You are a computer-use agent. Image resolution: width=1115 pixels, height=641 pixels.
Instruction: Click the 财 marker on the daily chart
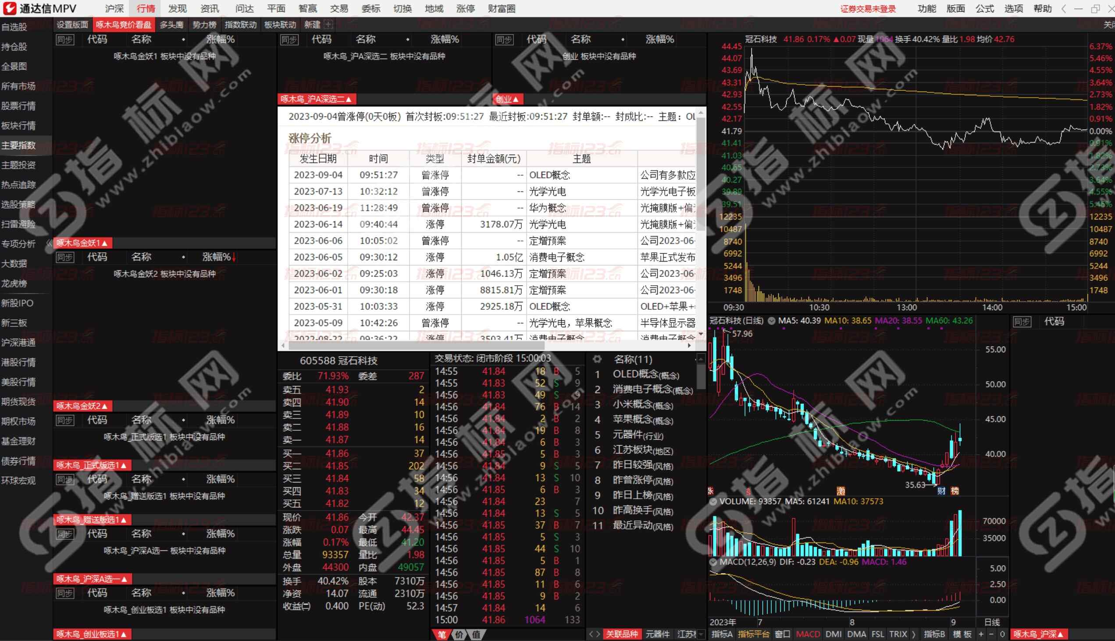(x=941, y=491)
